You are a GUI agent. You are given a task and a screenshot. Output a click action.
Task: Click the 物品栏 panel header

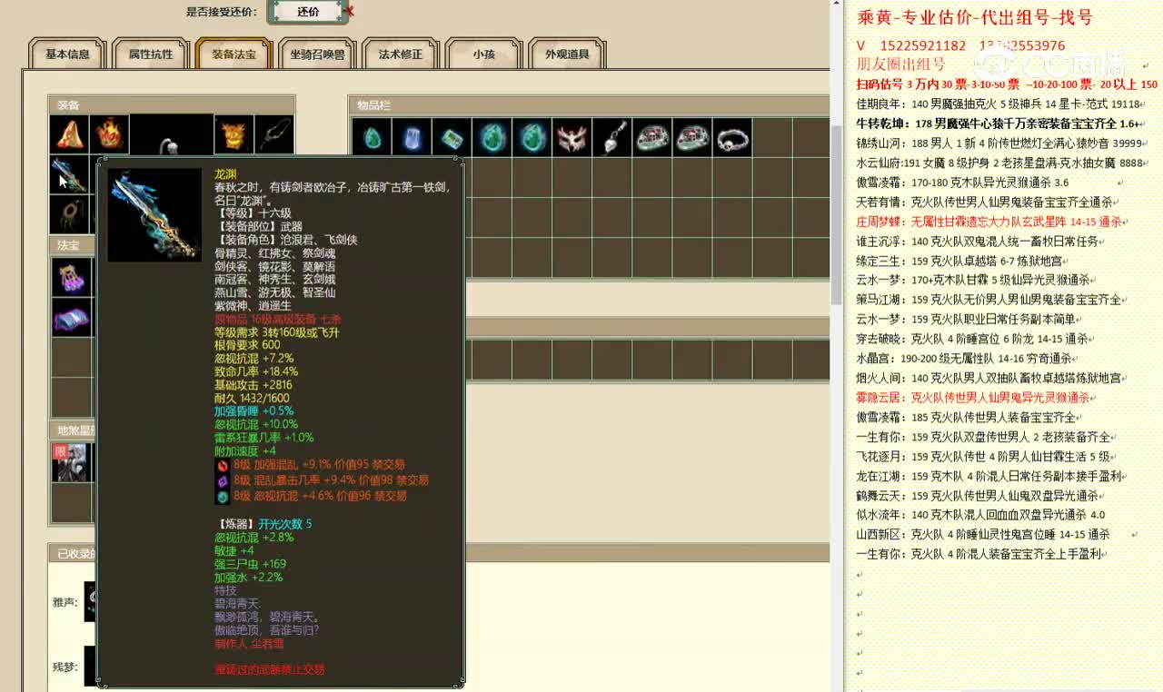pos(589,105)
